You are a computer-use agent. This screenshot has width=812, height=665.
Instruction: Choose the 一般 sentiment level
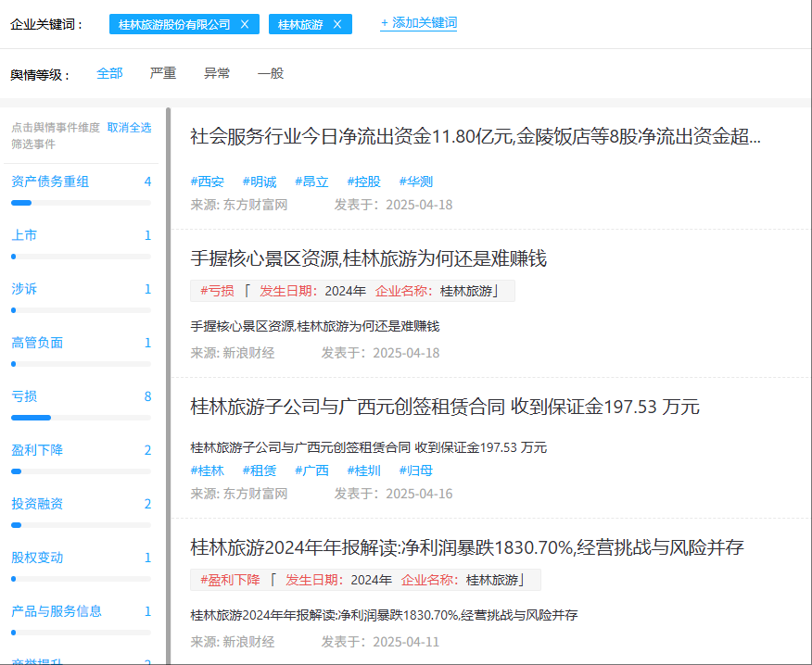[271, 73]
